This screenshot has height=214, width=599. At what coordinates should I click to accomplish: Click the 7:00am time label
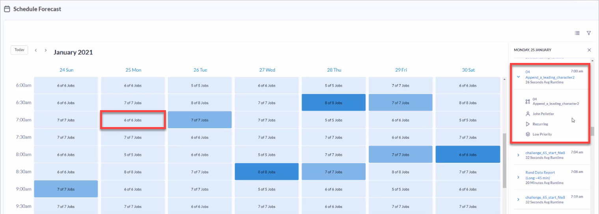click(x=24, y=120)
